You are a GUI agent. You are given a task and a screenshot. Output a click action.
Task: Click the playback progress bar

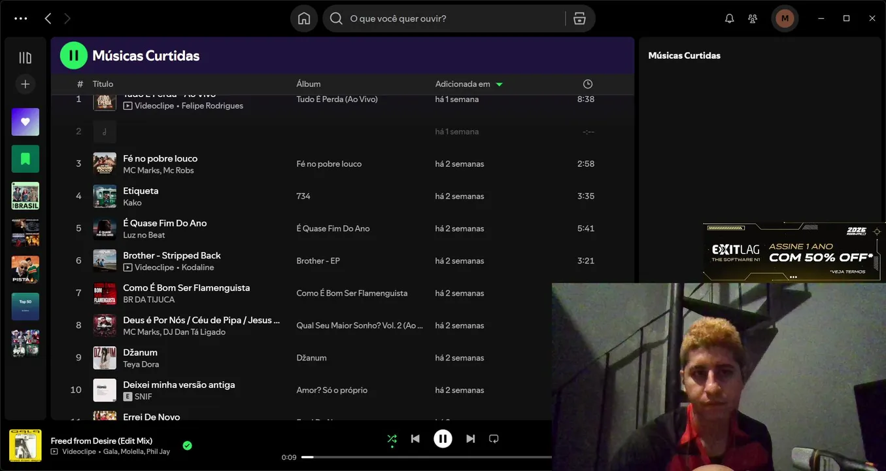click(x=426, y=457)
